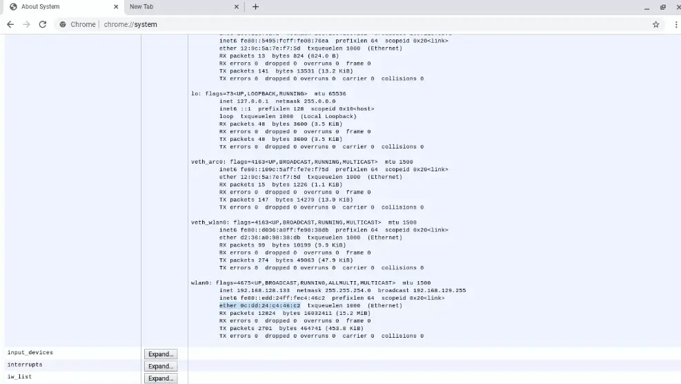Click the veth_arc0 flags line
Viewport: 681px width, 384px height.
302,162
